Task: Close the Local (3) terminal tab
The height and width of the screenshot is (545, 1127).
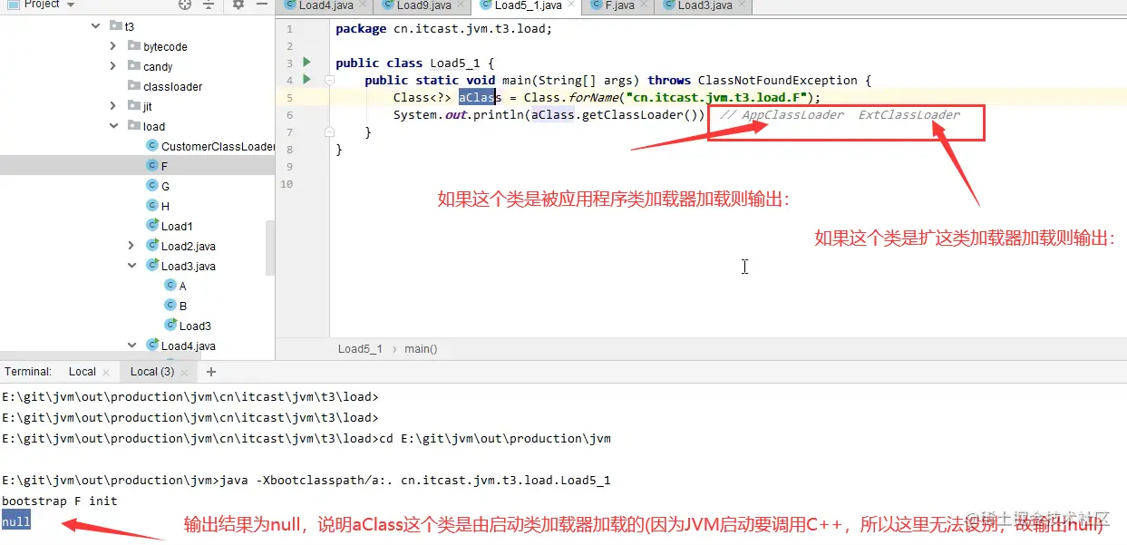Action: pos(184,372)
